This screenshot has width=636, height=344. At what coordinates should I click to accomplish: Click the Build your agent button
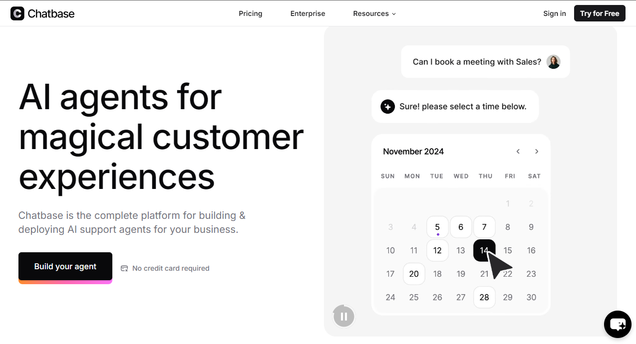(x=65, y=267)
